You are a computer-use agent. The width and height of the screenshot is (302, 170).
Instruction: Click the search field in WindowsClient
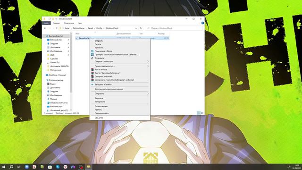point(174,28)
